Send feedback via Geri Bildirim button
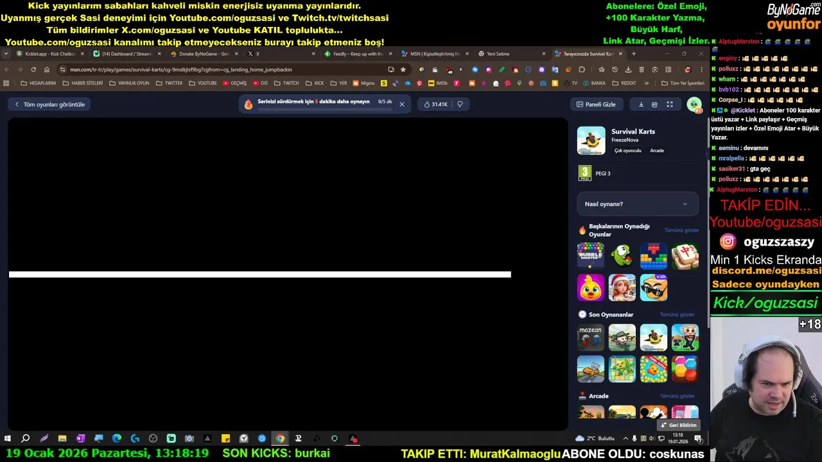The image size is (822, 462). point(678,425)
